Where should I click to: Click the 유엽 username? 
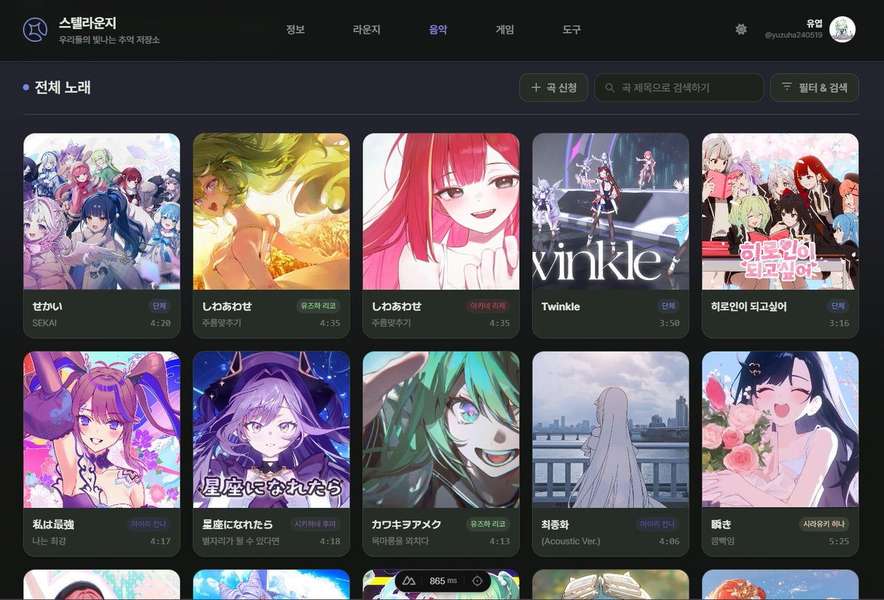click(814, 23)
